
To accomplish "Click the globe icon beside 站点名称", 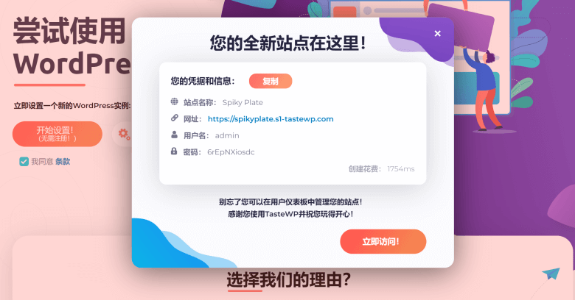I will click(174, 101).
